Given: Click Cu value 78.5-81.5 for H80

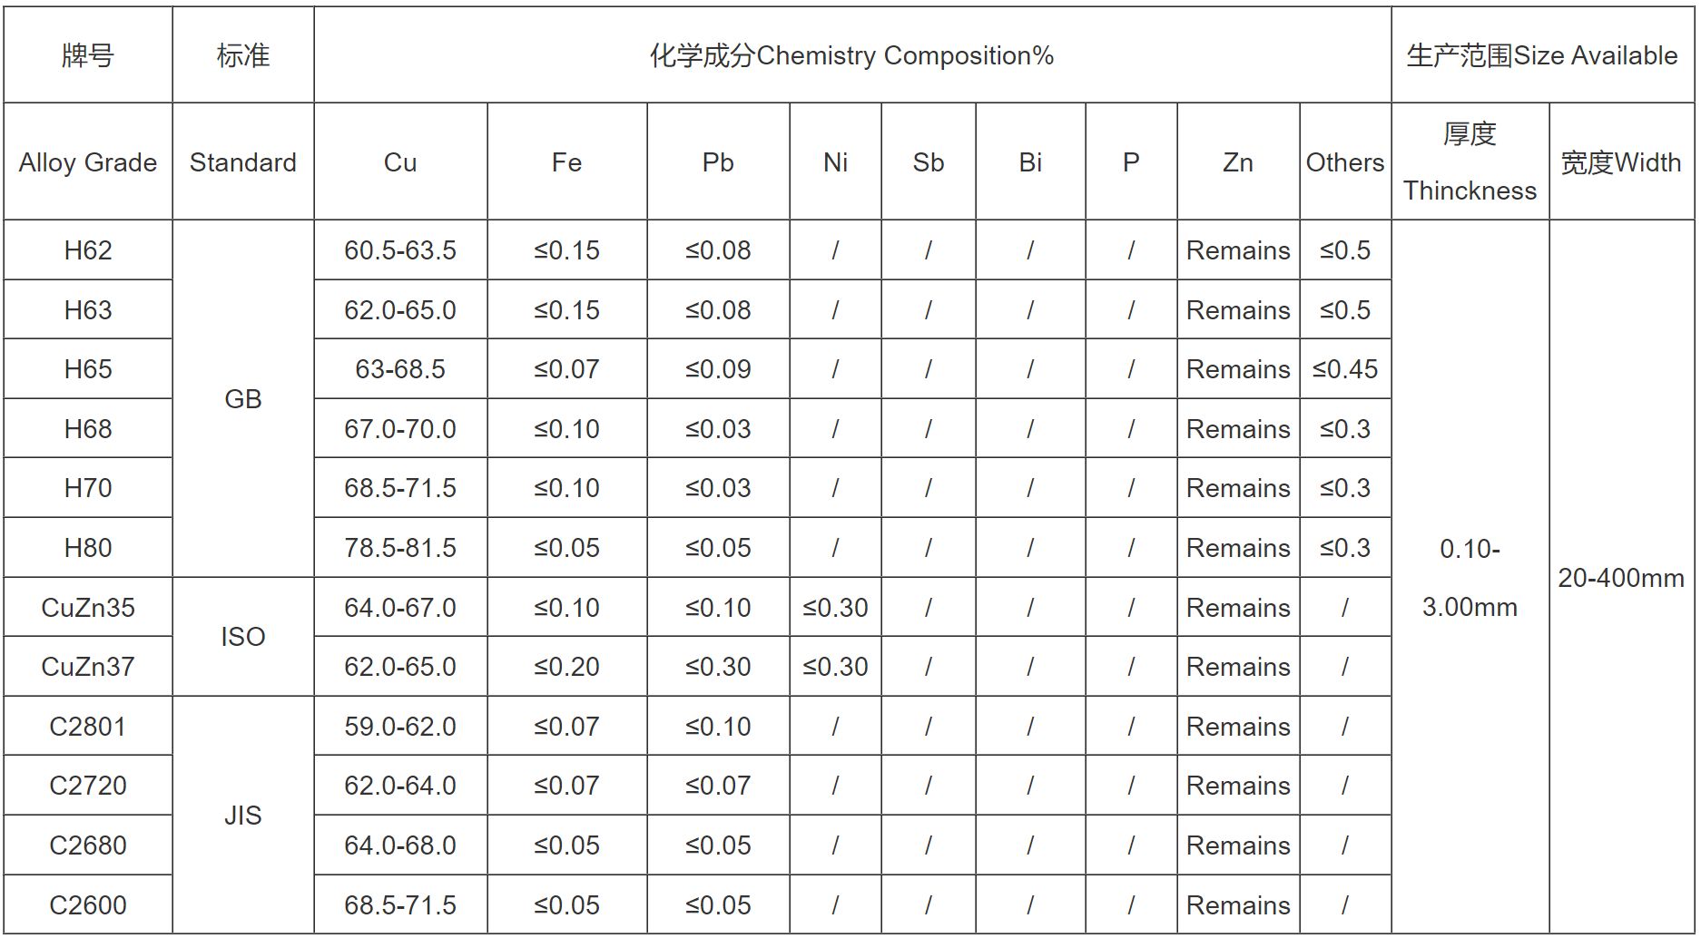Looking at the screenshot, I should click(400, 547).
